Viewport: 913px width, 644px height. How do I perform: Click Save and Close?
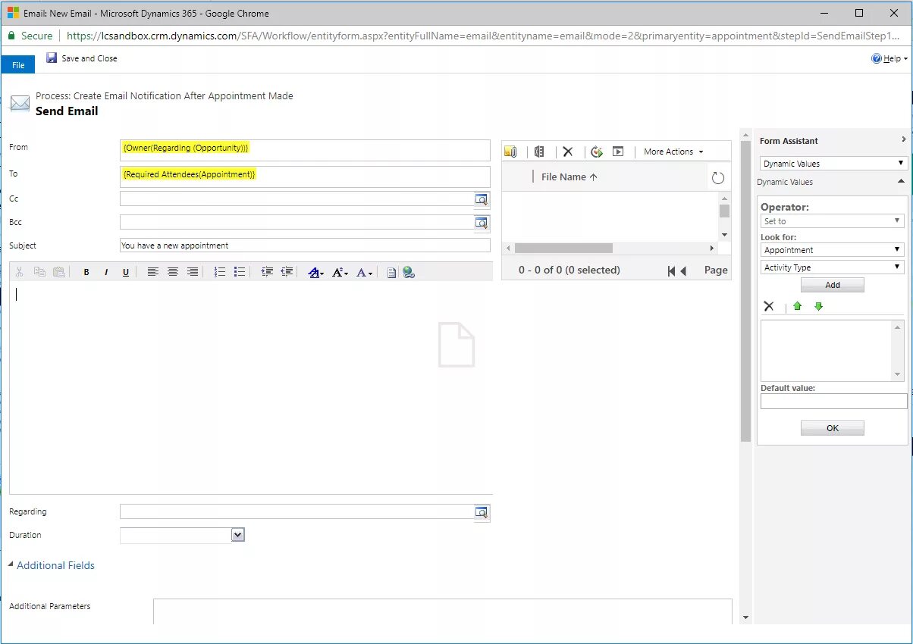82,58
